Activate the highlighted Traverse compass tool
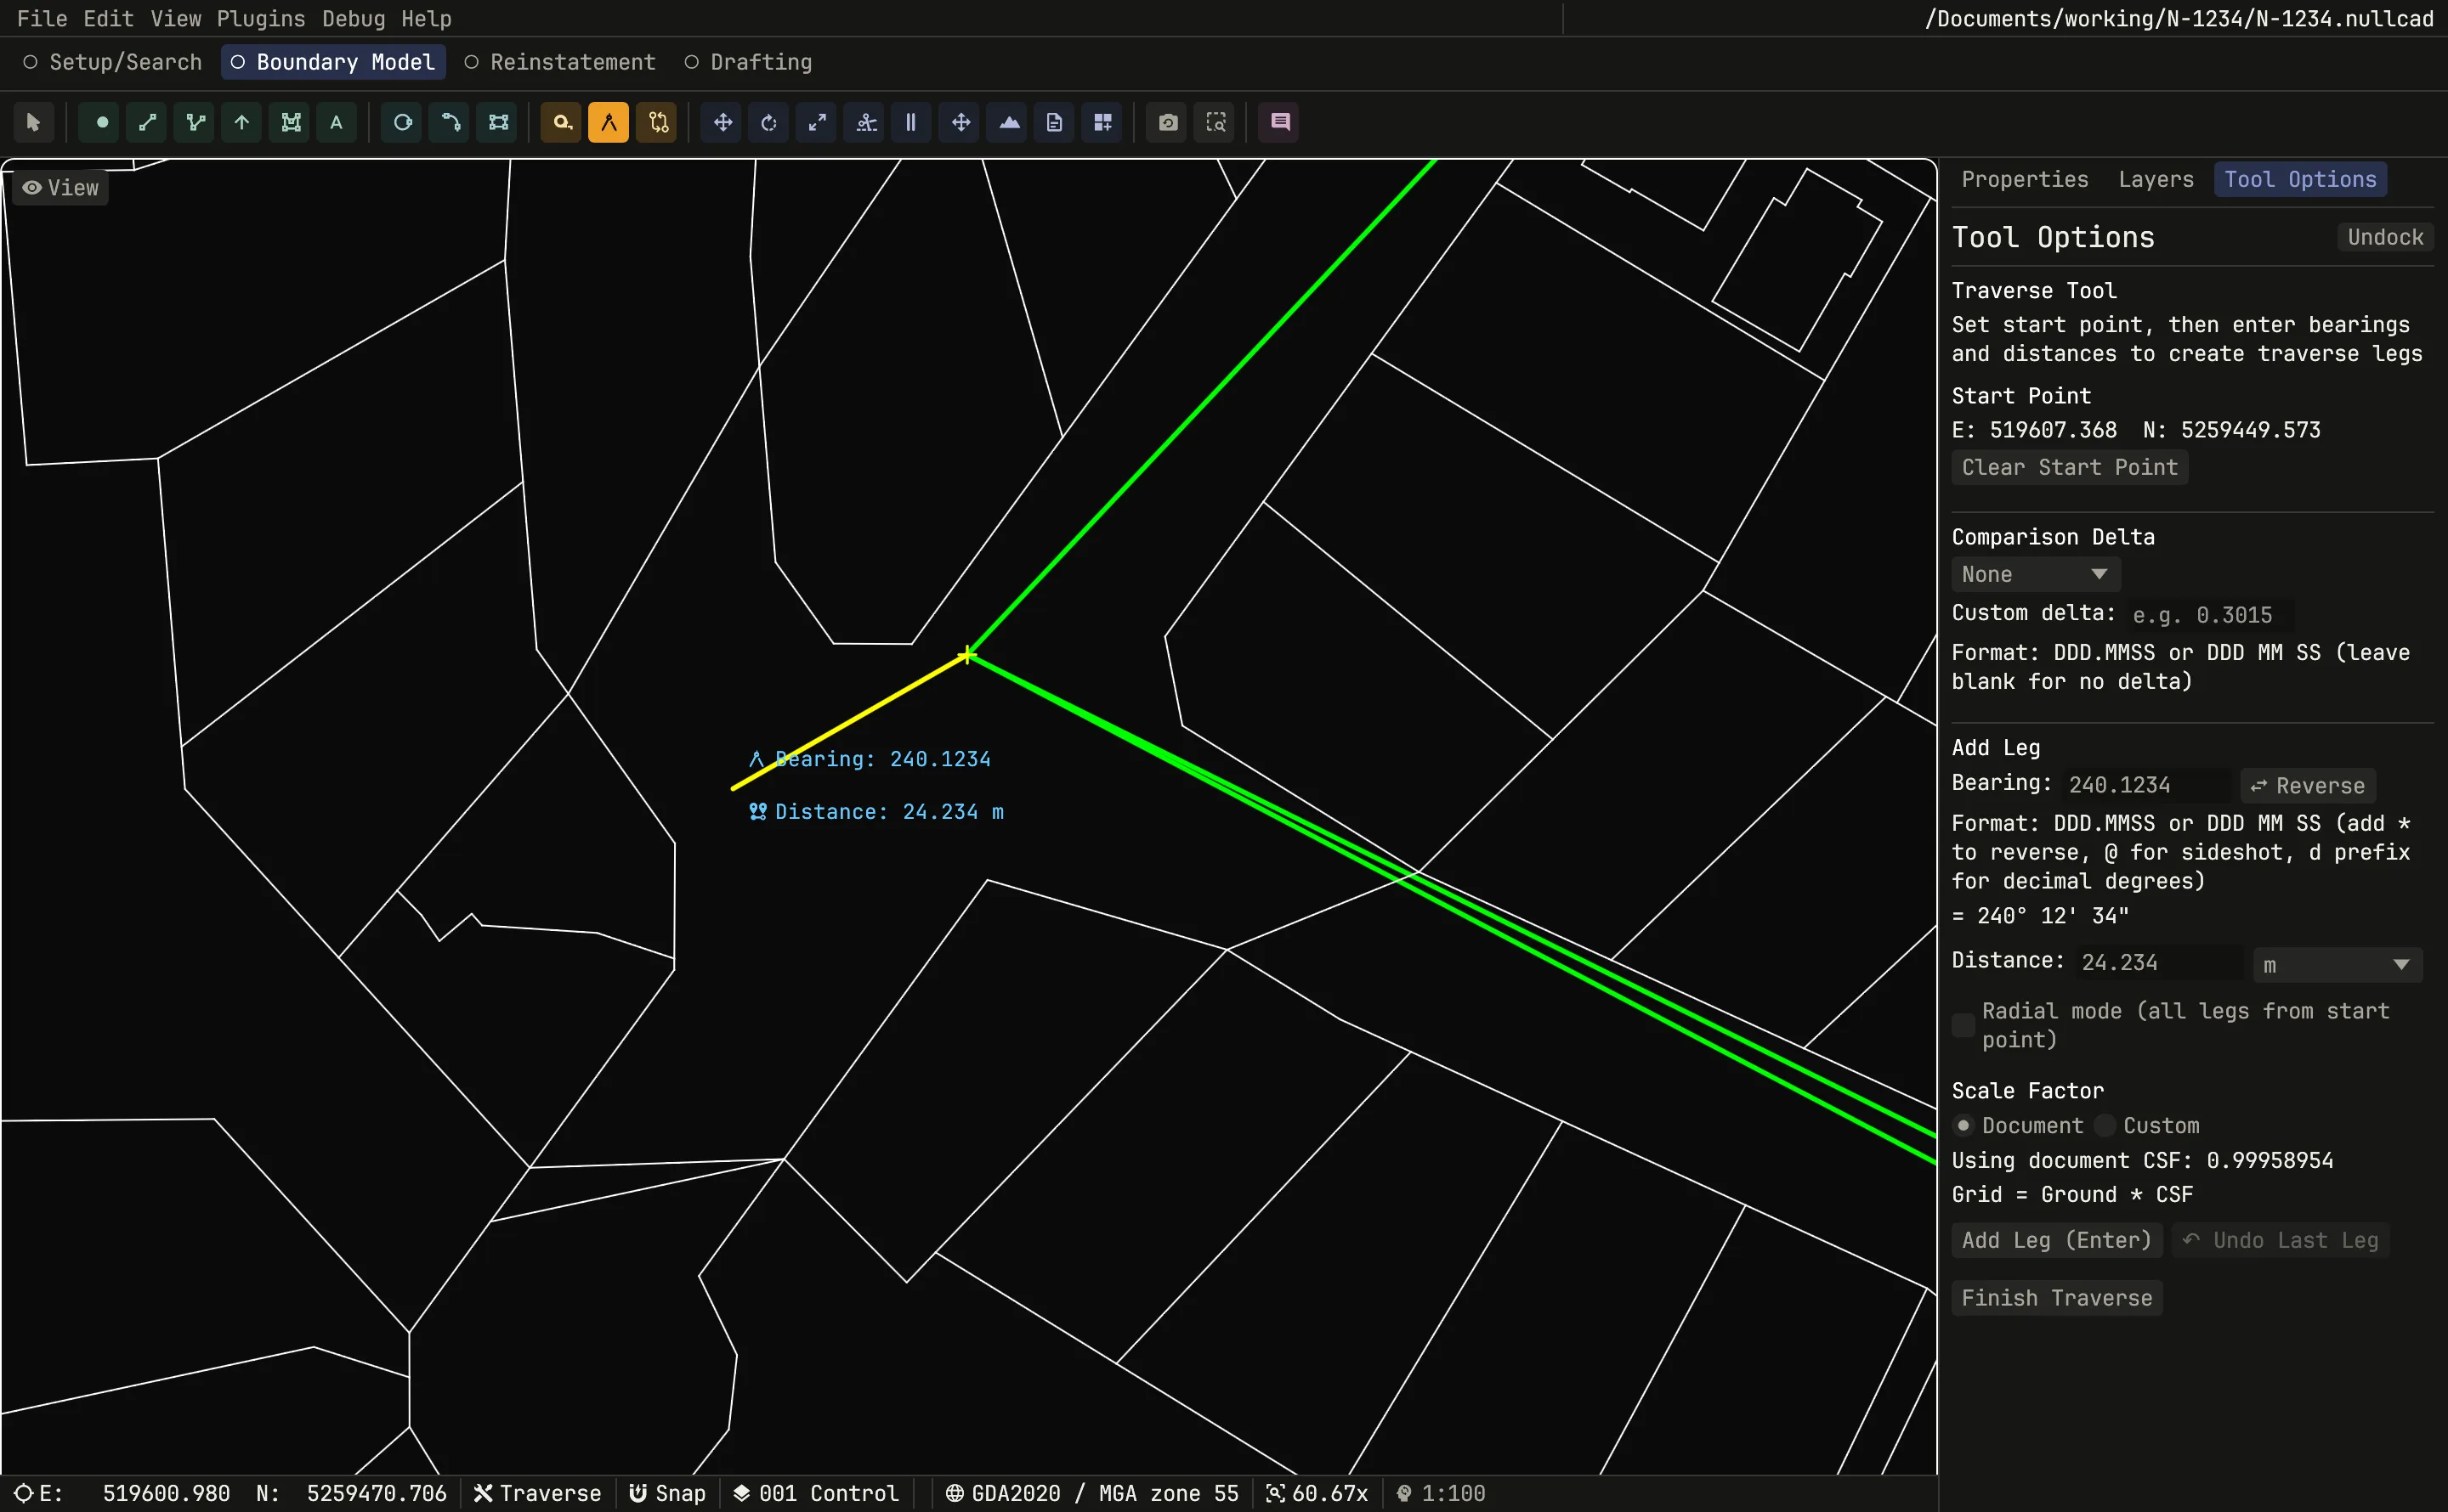Screen dimensions: 2448x1512 click(x=609, y=122)
